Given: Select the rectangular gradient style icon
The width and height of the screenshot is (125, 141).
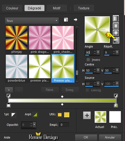Looking at the screenshot, I should [x=116, y=25].
